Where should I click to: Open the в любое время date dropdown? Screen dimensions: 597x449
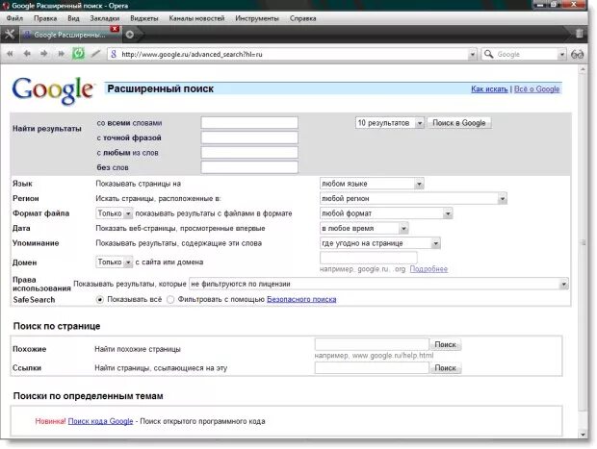click(364, 228)
